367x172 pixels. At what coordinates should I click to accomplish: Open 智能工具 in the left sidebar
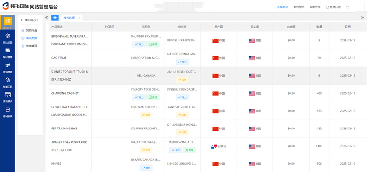pos(8,83)
